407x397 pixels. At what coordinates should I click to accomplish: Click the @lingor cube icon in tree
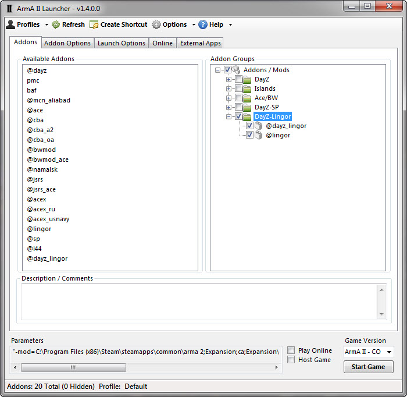[x=258, y=136]
